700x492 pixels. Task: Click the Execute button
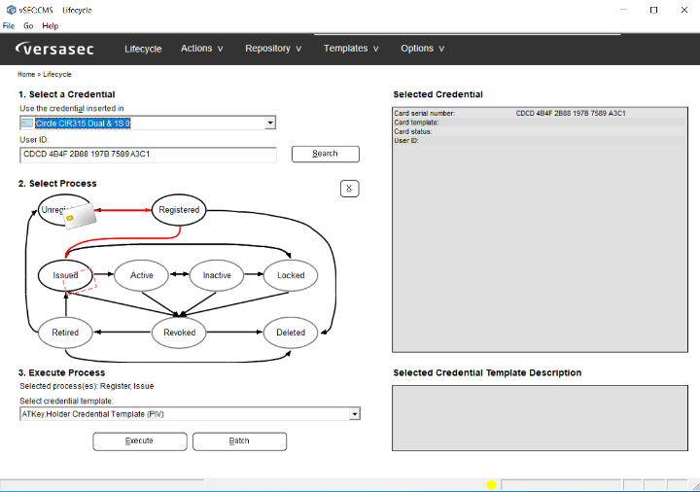[139, 441]
